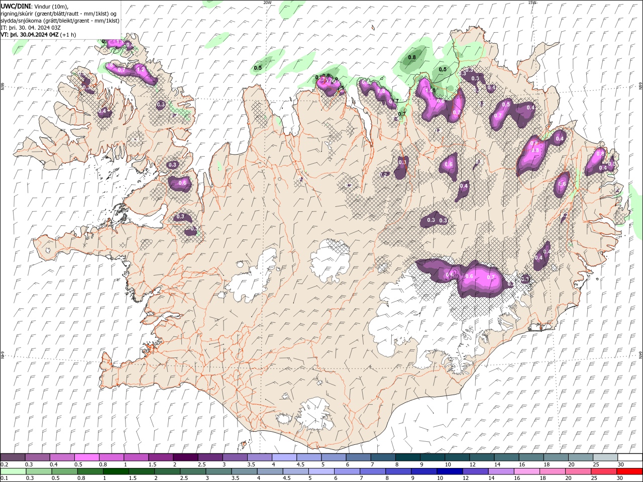The image size is (643, 482).
Task: Pick the light gray 25 swatch in snow scale
Action: point(605,457)
